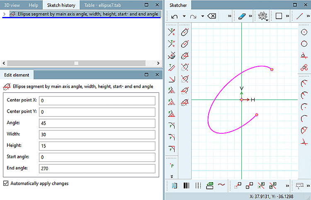Click the solid thick lines icon at bottom
Viewport: 311px width, 200px height.
click(186, 185)
